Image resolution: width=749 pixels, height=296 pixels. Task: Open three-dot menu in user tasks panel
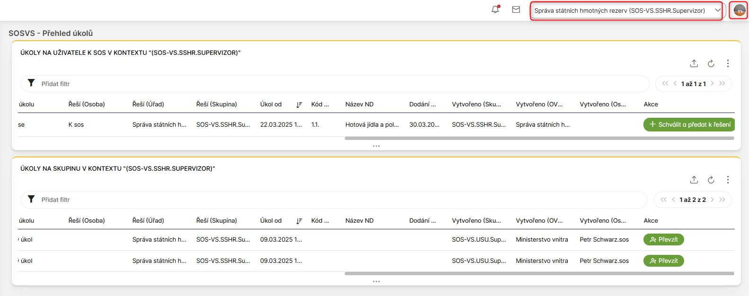(728, 63)
